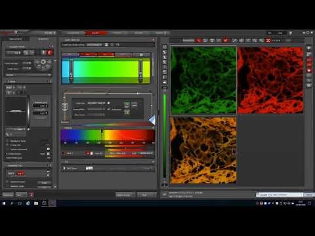
Task: Click the Live button
Action: (21, 195)
